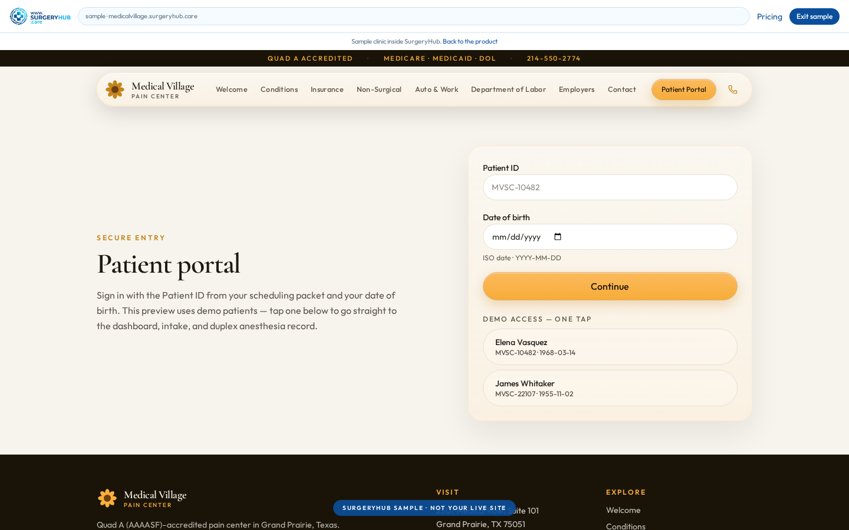Choose demo patient Elena Vasquez
This screenshot has width=849, height=530.
pyautogui.click(x=610, y=347)
